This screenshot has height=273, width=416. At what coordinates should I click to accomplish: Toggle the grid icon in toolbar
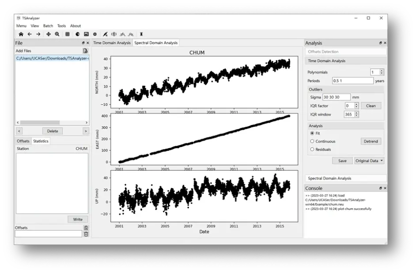(x=68, y=34)
